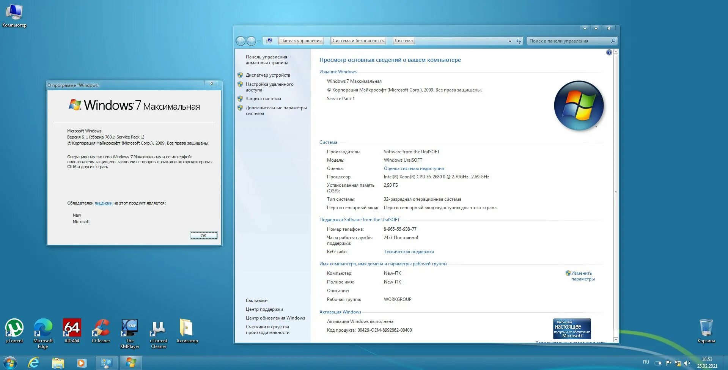The height and width of the screenshot is (370, 728).
Task: Click the Control Panel icon in address bar
Action: point(269,41)
